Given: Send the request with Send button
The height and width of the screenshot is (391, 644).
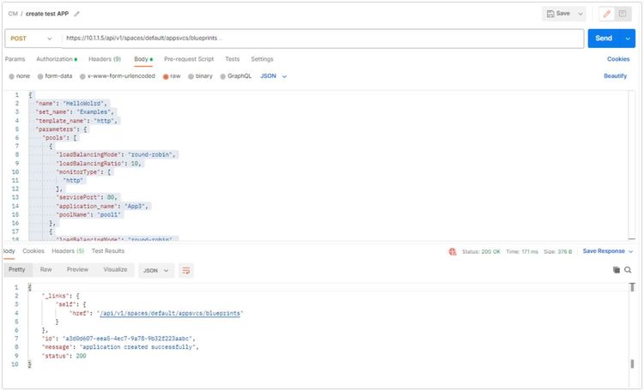Looking at the screenshot, I should point(604,38).
